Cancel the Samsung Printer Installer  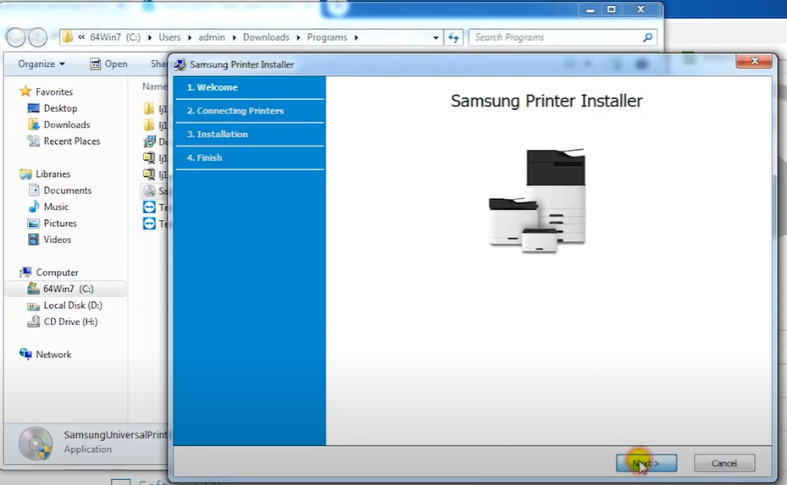(724, 463)
